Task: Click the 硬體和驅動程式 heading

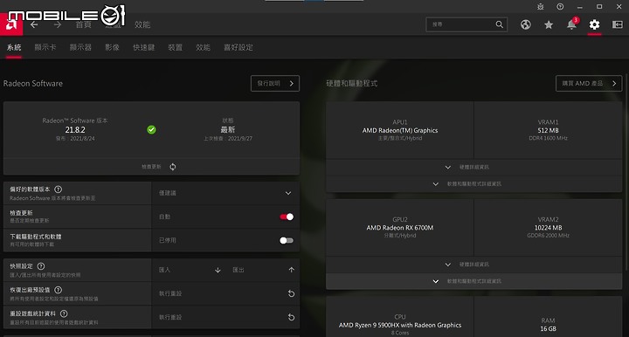Action: pos(352,83)
